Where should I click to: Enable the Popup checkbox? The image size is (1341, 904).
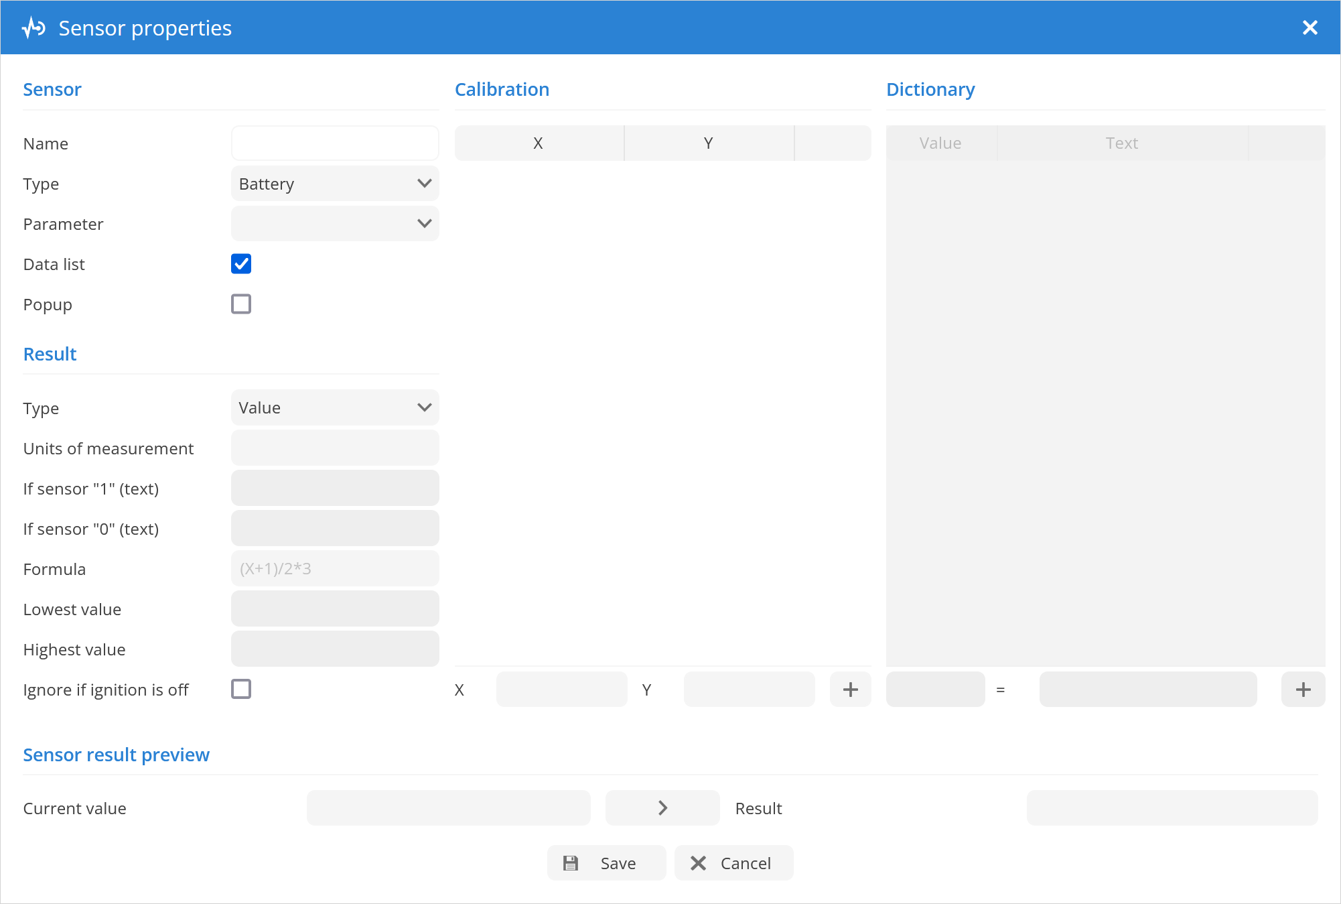[241, 304]
